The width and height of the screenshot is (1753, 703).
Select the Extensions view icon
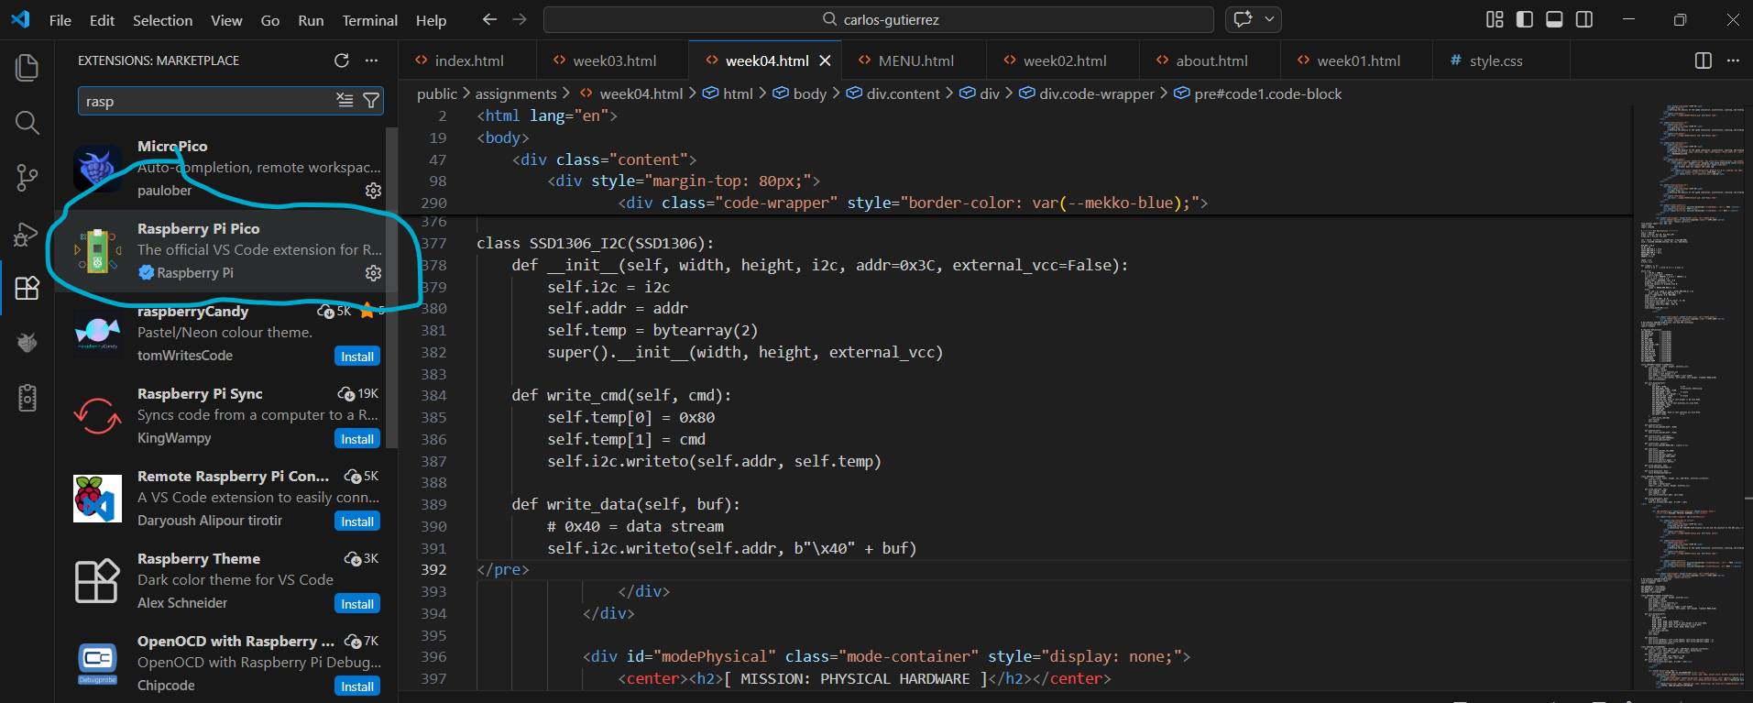[27, 288]
